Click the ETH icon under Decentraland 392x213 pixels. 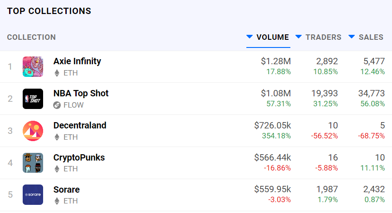pyautogui.click(x=57, y=137)
